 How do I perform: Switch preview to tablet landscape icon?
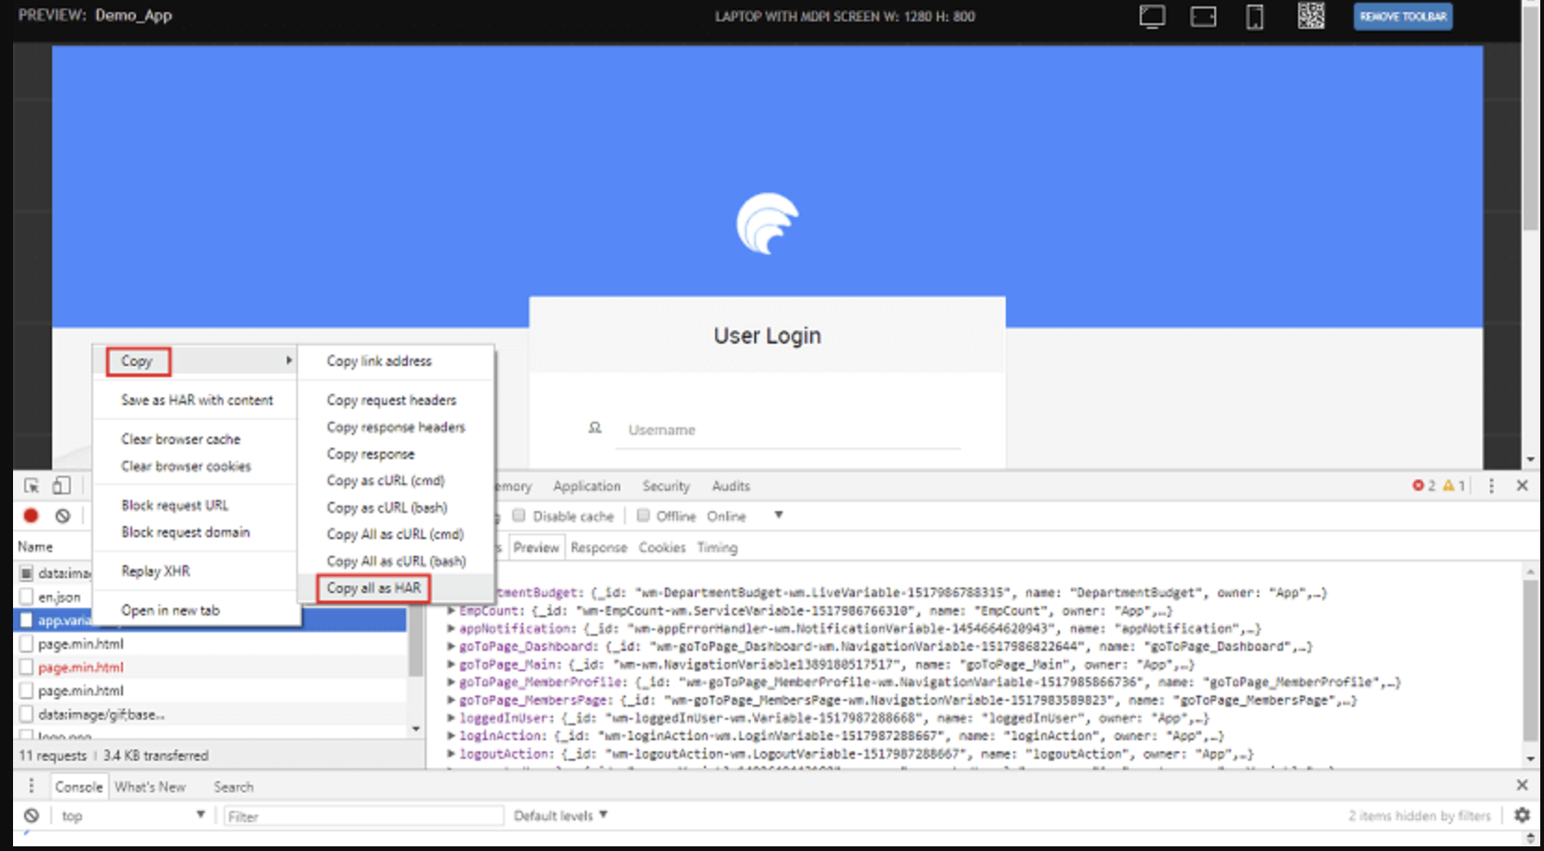point(1203,17)
